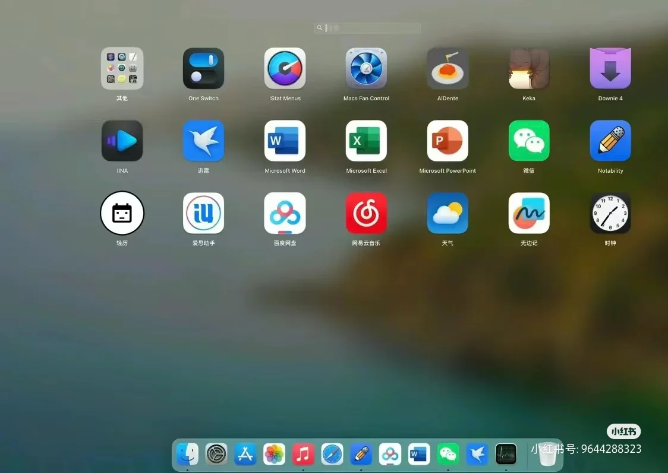Open Safari from the Dock

point(332,454)
